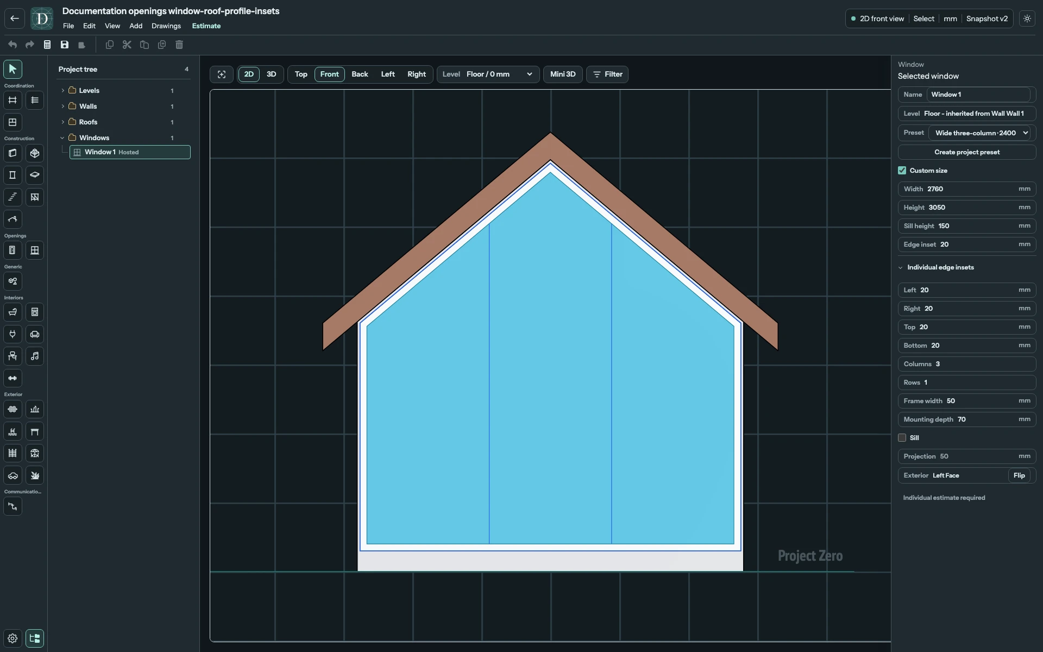The width and height of the screenshot is (1043, 652).
Task: Expand the Roofs tree folder
Action: click(62, 122)
